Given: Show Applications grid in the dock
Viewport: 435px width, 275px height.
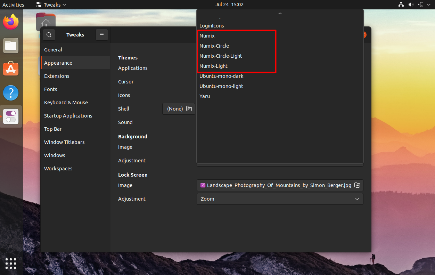Looking at the screenshot, I should pos(11,263).
